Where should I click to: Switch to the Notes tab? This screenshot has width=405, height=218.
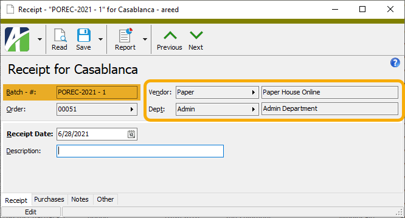(80, 199)
